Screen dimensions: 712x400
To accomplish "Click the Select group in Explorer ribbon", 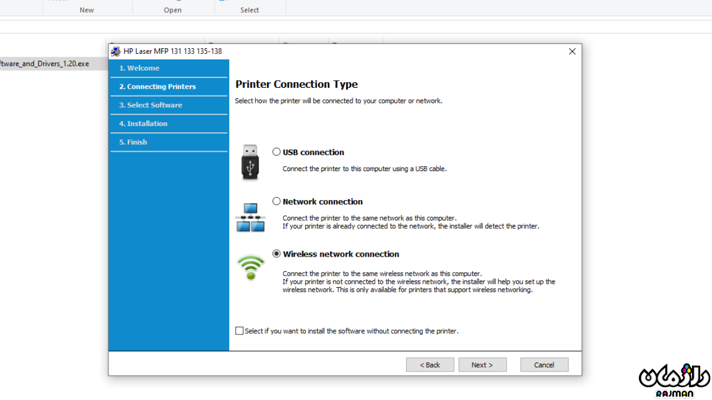I will tap(250, 10).
